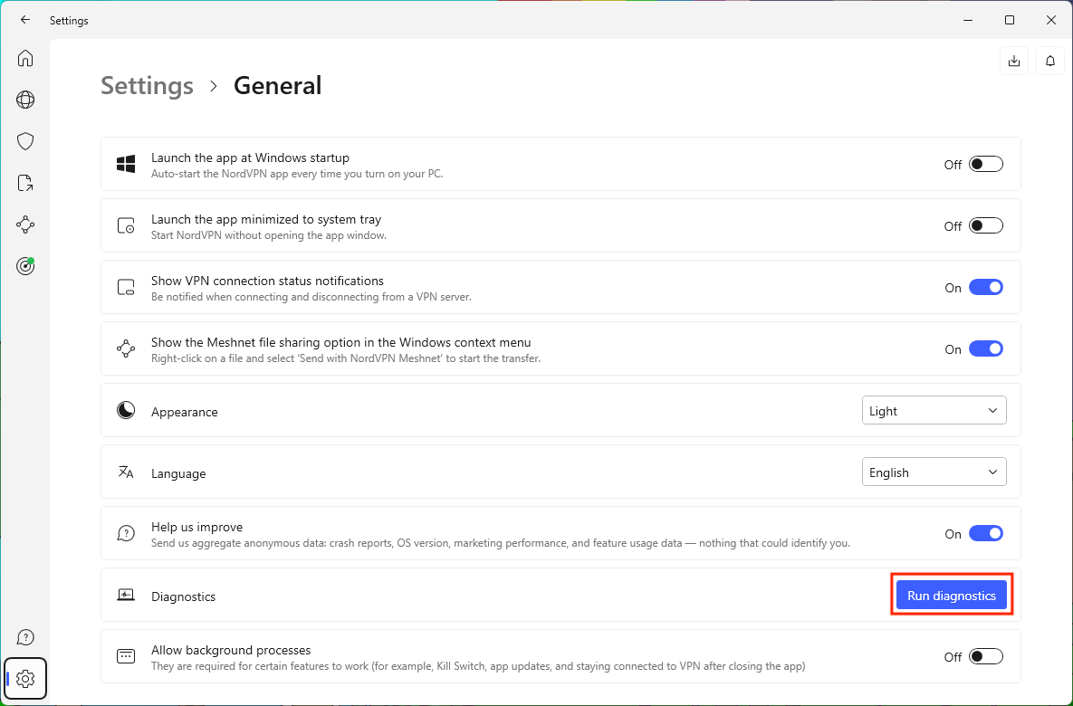Open the Language dropdown showing English
Image resolution: width=1073 pixels, height=706 pixels.
[934, 472]
